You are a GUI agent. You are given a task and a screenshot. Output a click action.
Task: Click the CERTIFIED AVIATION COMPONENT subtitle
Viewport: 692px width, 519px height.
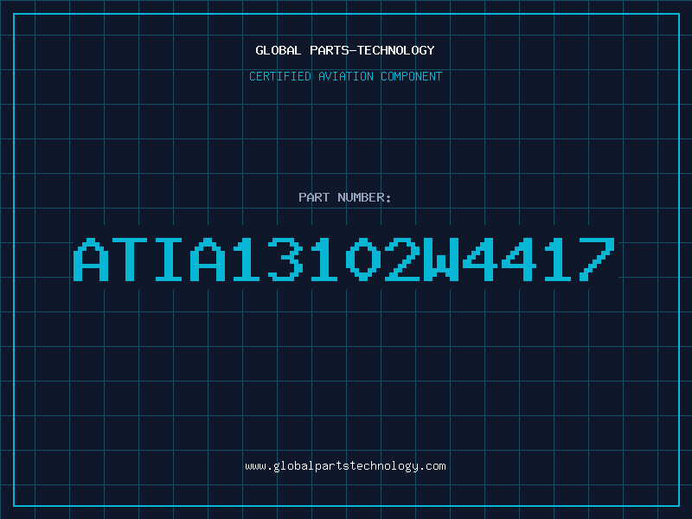point(345,76)
